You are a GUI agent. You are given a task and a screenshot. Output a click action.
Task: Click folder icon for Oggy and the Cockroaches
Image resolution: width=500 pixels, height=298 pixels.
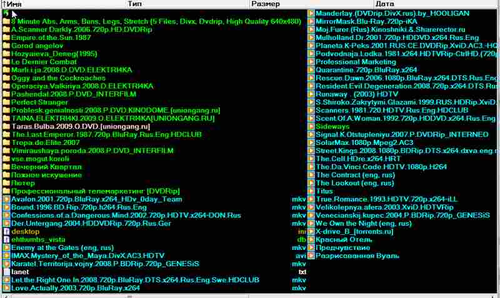pos(6,78)
